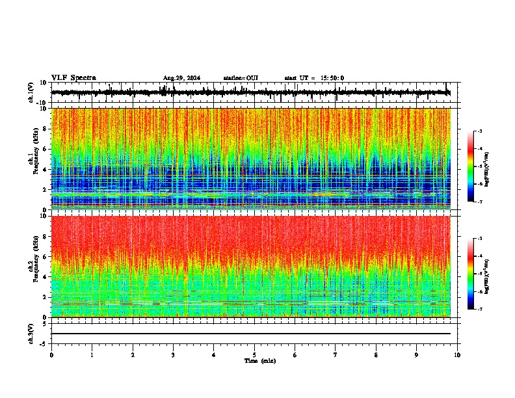Click the "6" kHz tick on ch.2 spectrogram
515x398 pixels.
point(45,257)
